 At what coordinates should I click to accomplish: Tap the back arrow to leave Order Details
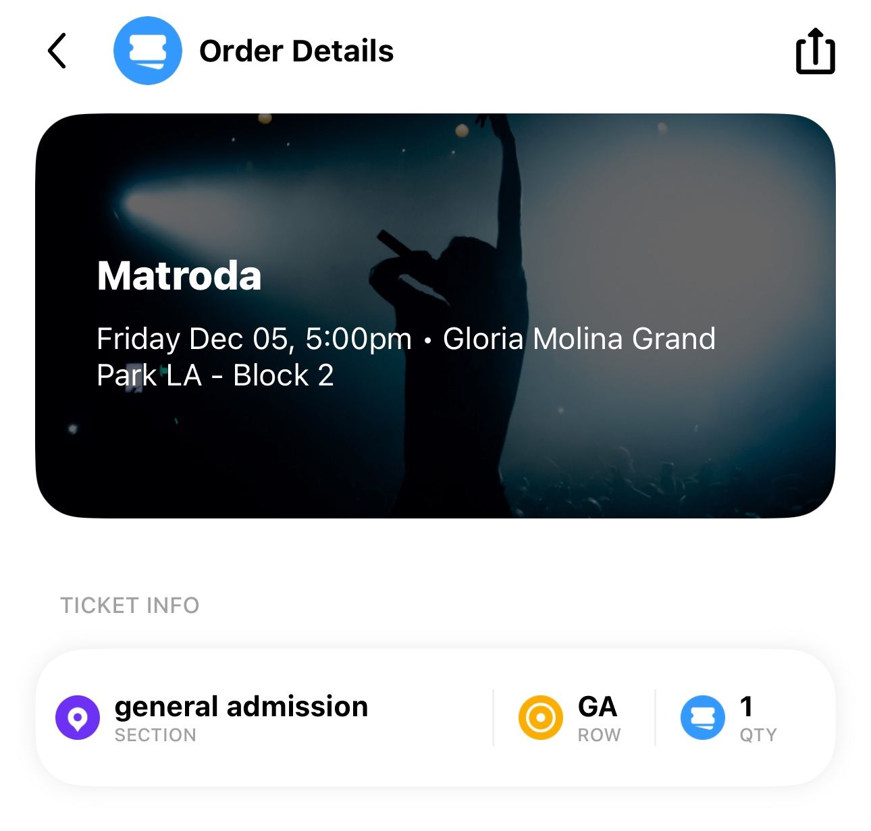click(57, 51)
